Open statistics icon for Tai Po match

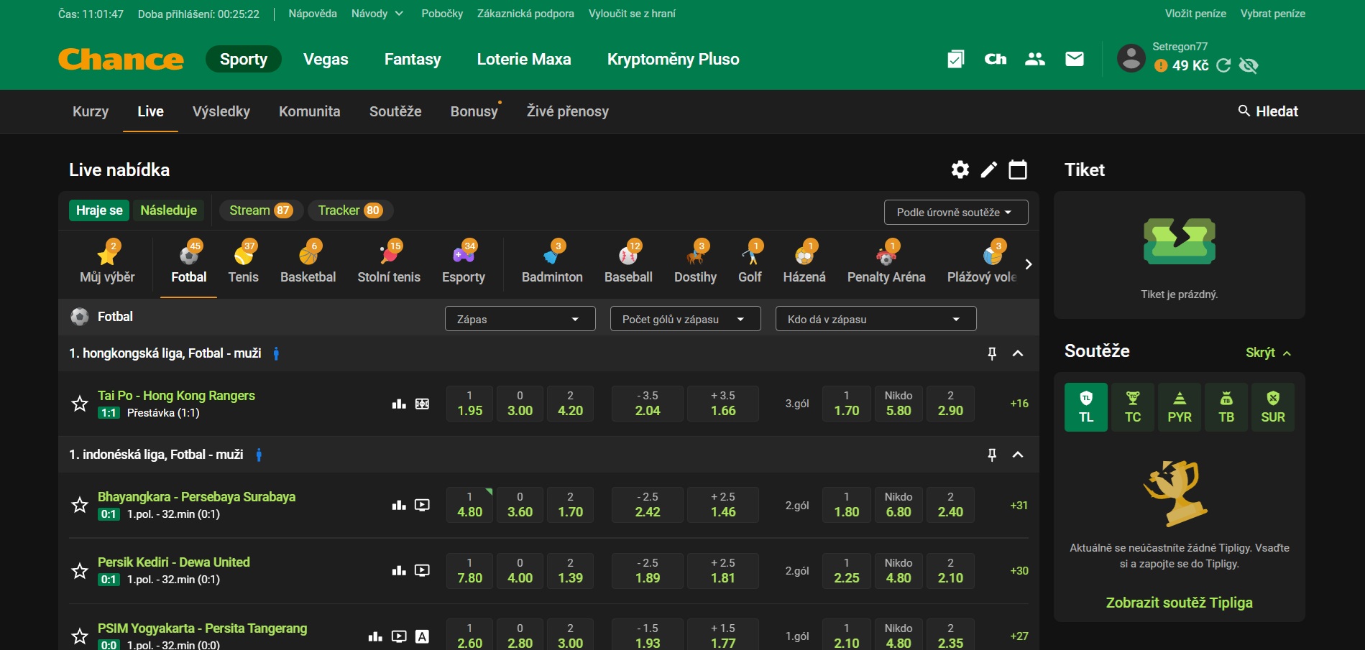coord(399,404)
